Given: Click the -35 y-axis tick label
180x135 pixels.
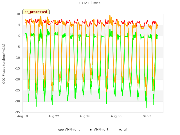Looking at the screenshot, I should point(17,112).
